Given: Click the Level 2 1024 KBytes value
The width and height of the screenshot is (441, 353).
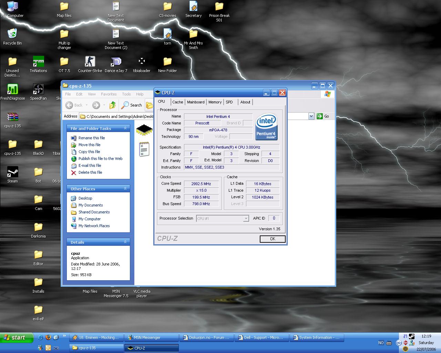Looking at the screenshot, I should coord(263,197).
